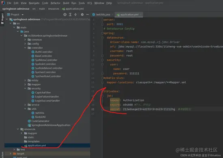The height and width of the screenshot is (158, 223).
Task: Click the locate/select opened file target icon
Action: [x=65, y=15]
